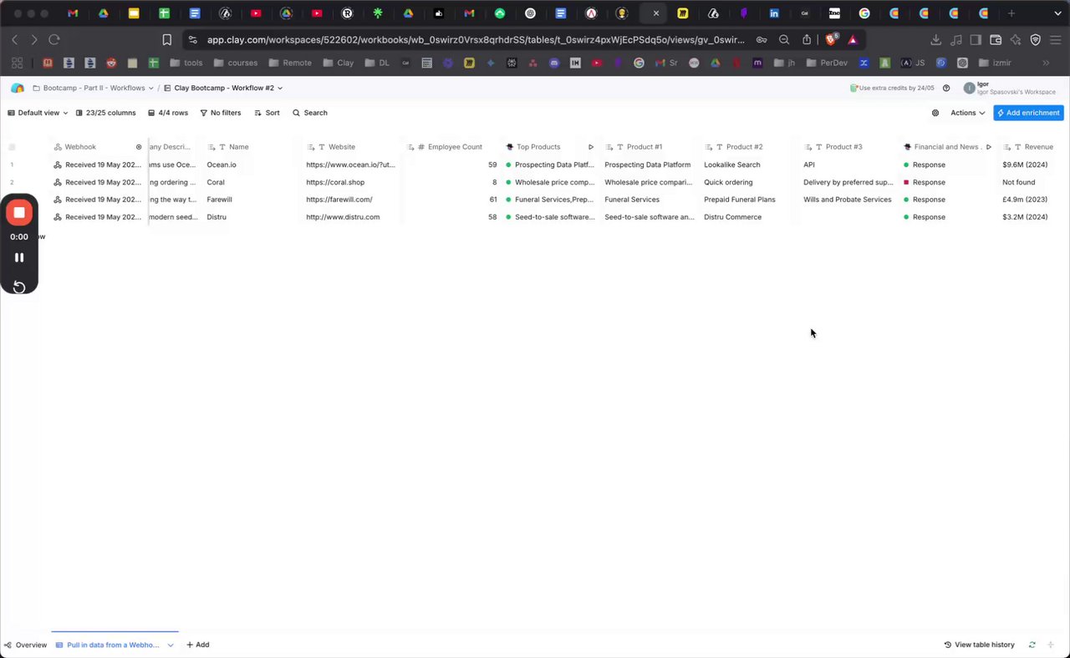Click the refresh icon next to table history
1070x658 pixels.
1032,645
